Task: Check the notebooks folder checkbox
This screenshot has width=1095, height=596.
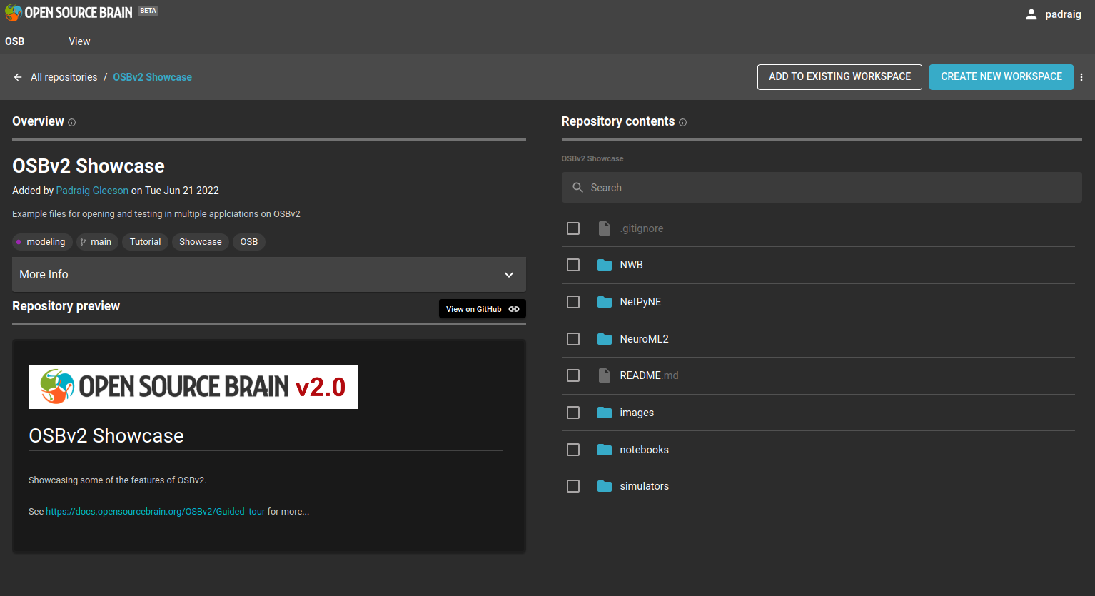Action: (573, 450)
